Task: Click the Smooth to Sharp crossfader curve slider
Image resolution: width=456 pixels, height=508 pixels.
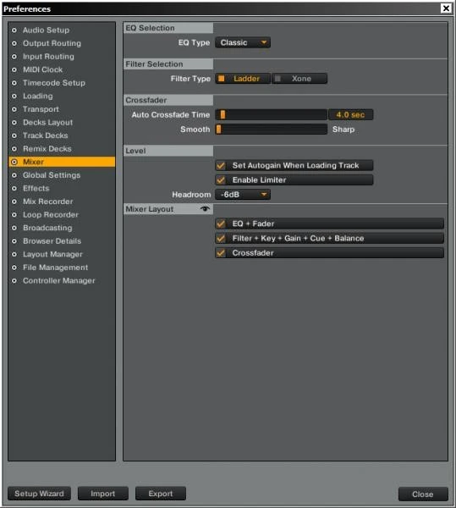Action: coord(272,129)
